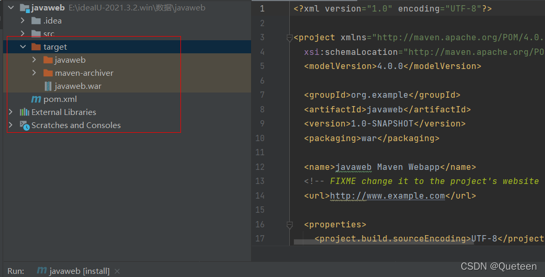Click the javaweb project module icon

click(x=25, y=8)
